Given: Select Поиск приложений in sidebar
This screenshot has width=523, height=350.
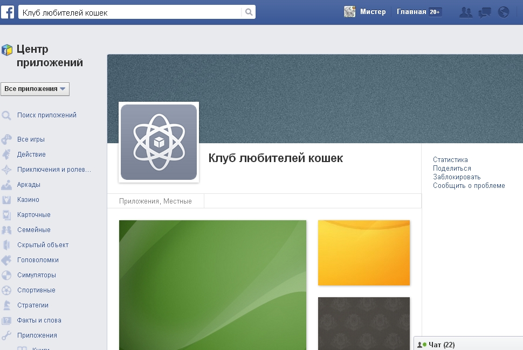Looking at the screenshot, I should click(x=47, y=115).
